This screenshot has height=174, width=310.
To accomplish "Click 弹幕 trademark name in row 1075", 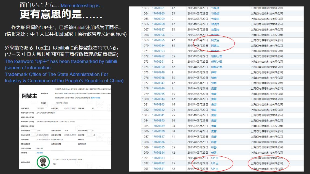I will click(x=214, y=72).
